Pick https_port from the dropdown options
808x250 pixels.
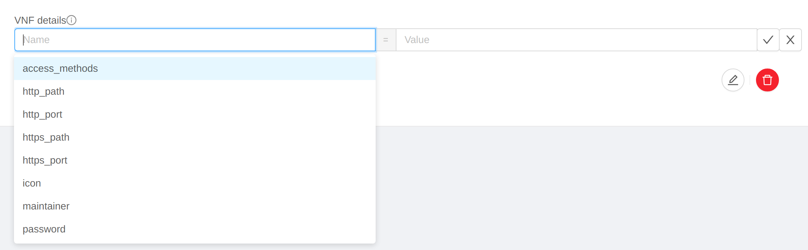pos(45,160)
